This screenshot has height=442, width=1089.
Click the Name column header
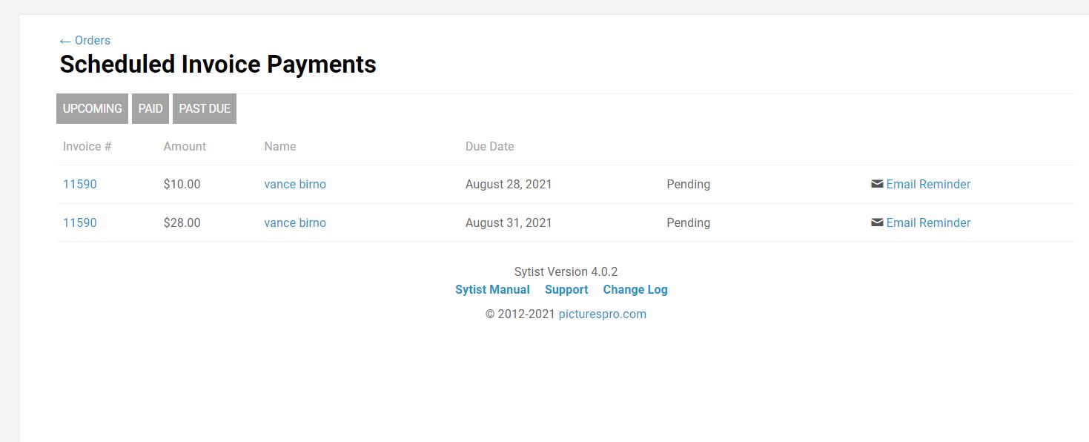click(279, 146)
